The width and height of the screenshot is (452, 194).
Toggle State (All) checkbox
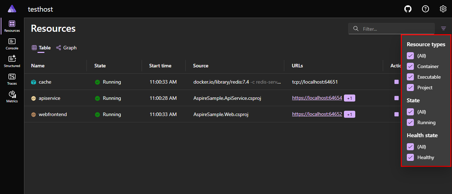coord(410,112)
